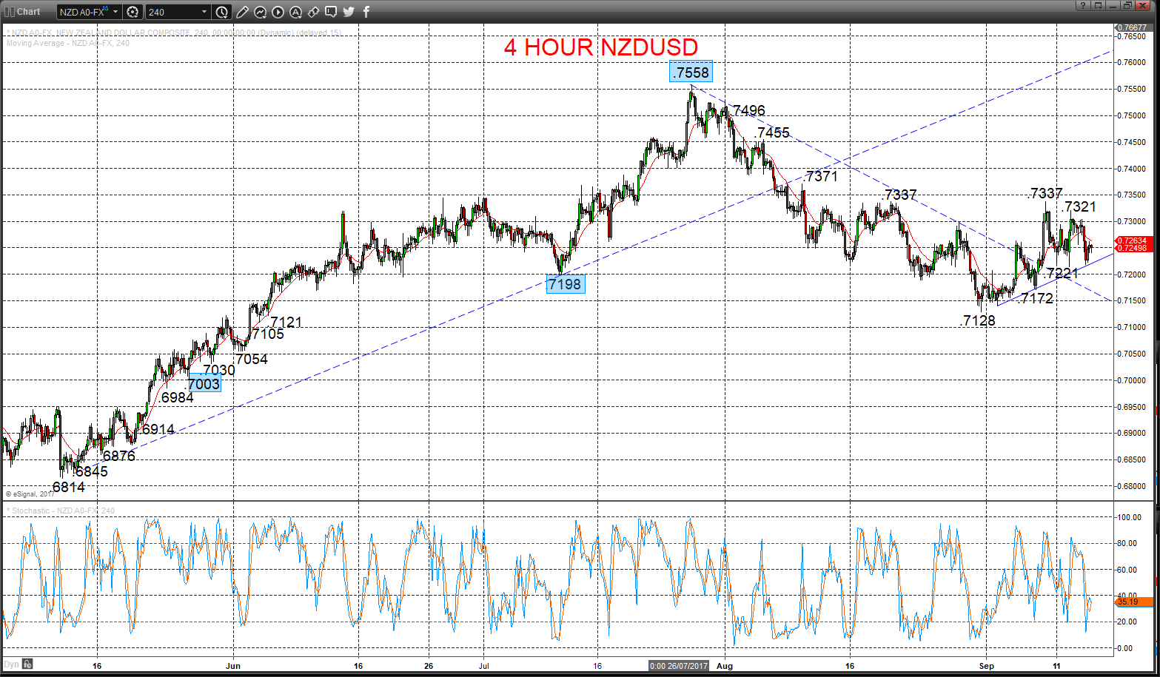Open the symbol settings gear icon
This screenshot has height=677, width=1160.
[133, 12]
